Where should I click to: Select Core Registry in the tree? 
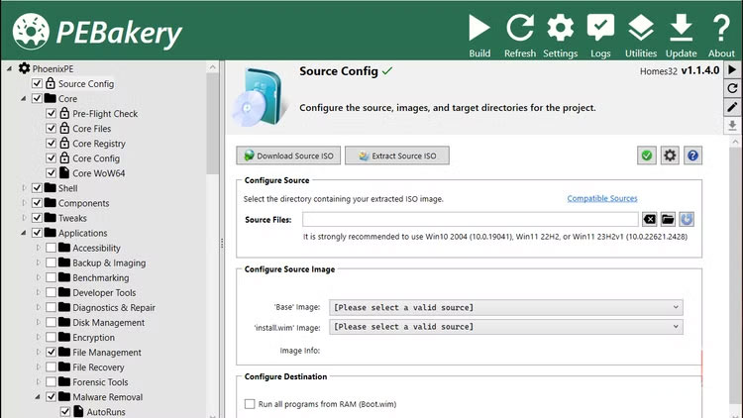coord(98,144)
